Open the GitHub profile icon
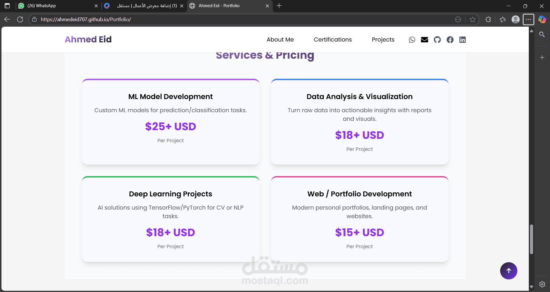The height and width of the screenshot is (292, 550). point(437,40)
